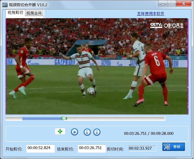
Task: Click the green timeline slider handle
Action: [64, 118]
